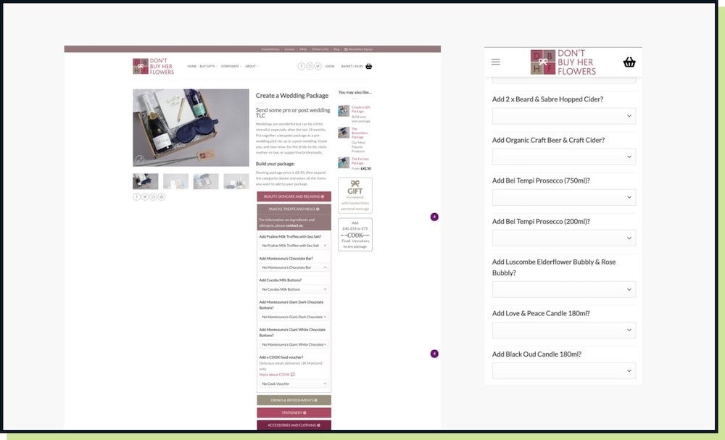Screen dimensions: 725x440
Task: Open the Love & Peace Candle 180ml dropdown
Action: point(563,330)
